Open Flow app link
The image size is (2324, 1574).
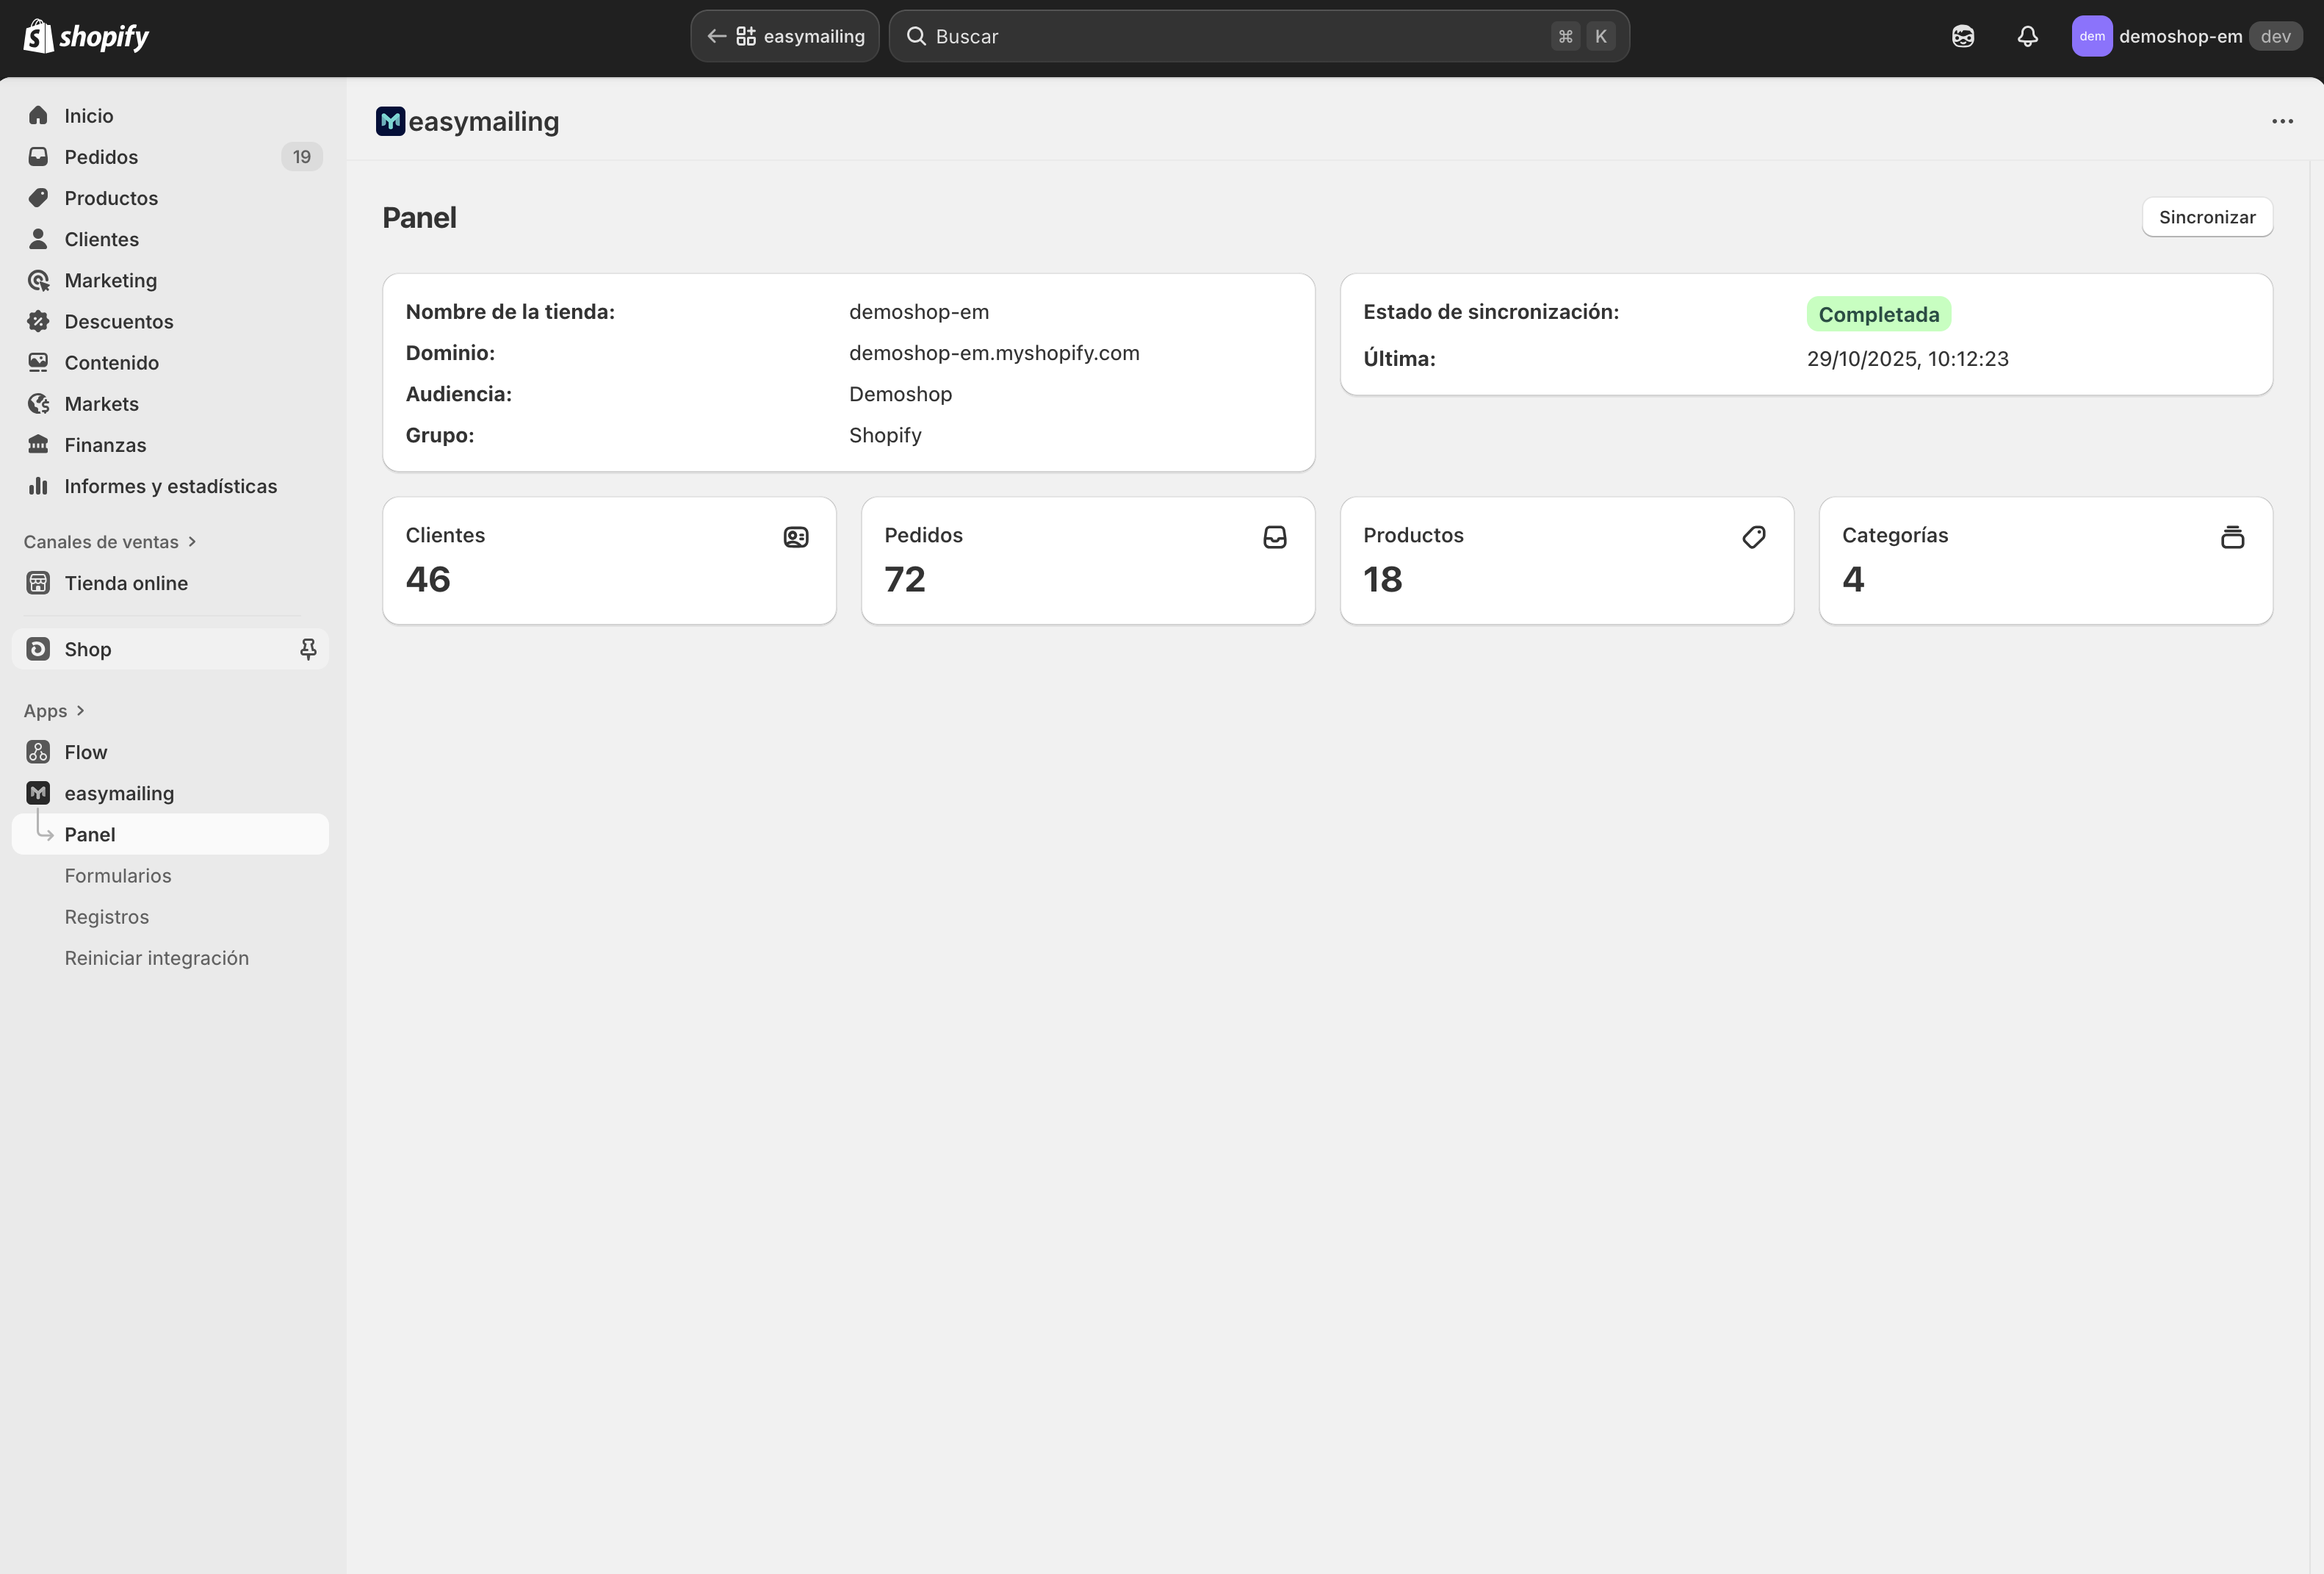170,752
